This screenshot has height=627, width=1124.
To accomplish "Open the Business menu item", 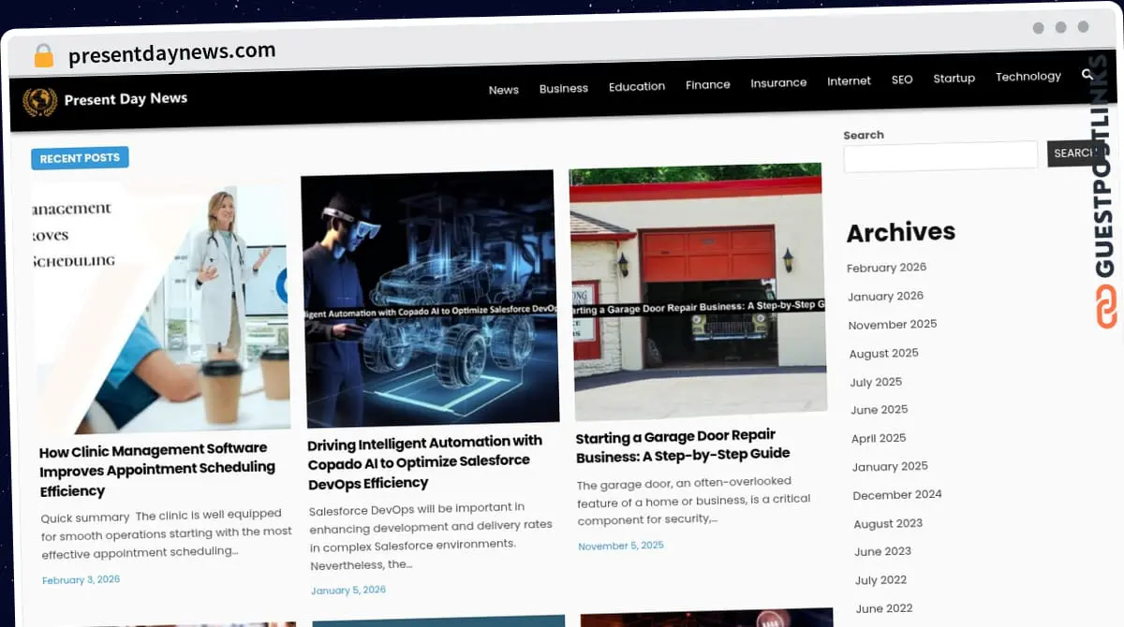I will pyautogui.click(x=564, y=88).
